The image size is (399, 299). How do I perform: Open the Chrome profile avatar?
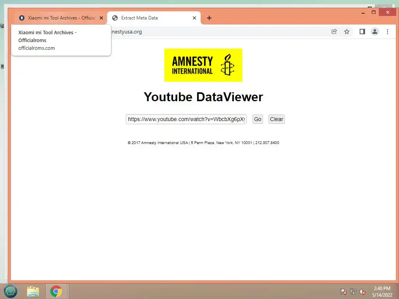click(375, 32)
